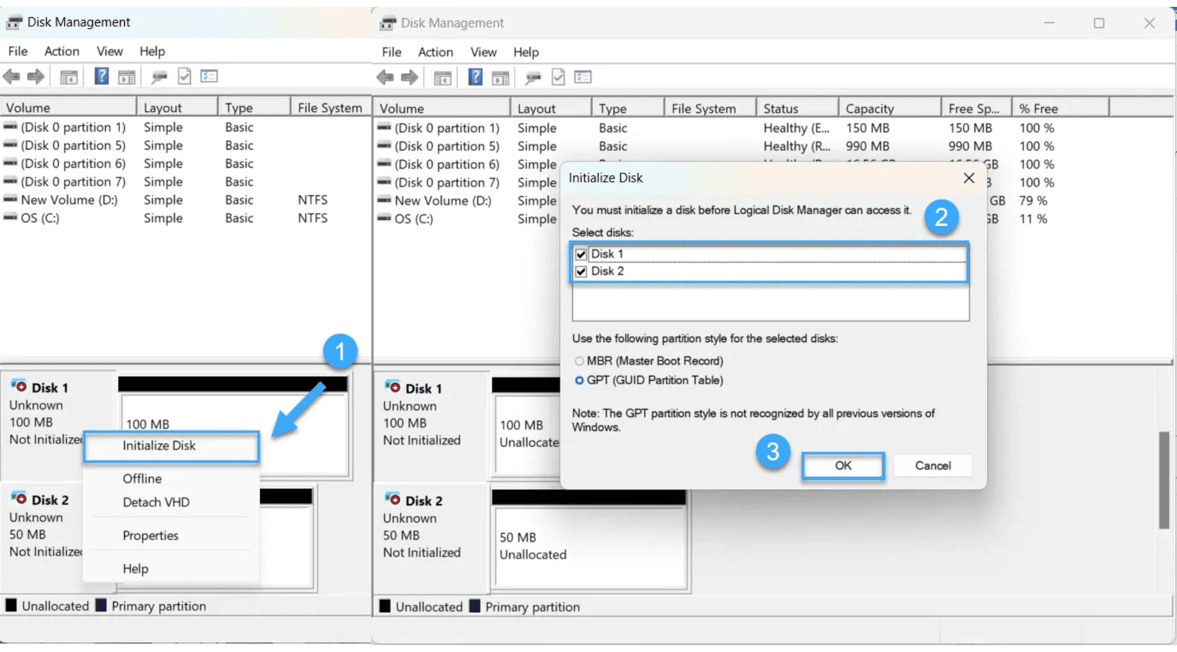The height and width of the screenshot is (652, 1177).
Task: Click checkmark sheet icon in left window toolbar
Action: click(184, 76)
